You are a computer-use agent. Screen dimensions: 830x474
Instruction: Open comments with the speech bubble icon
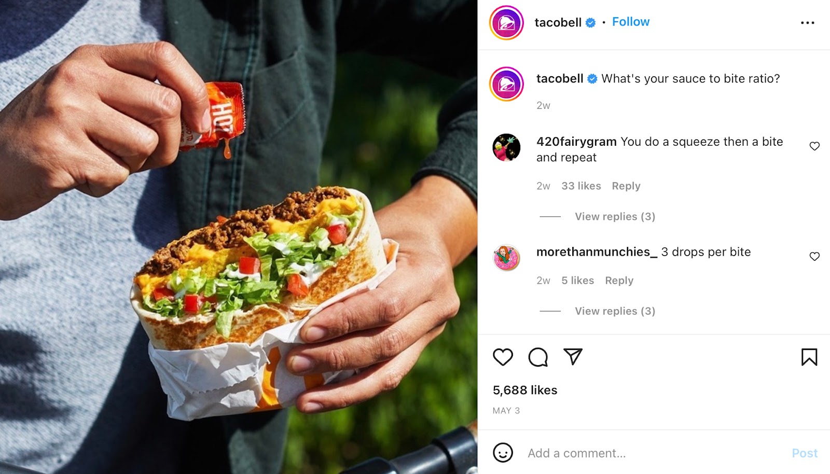[538, 357]
